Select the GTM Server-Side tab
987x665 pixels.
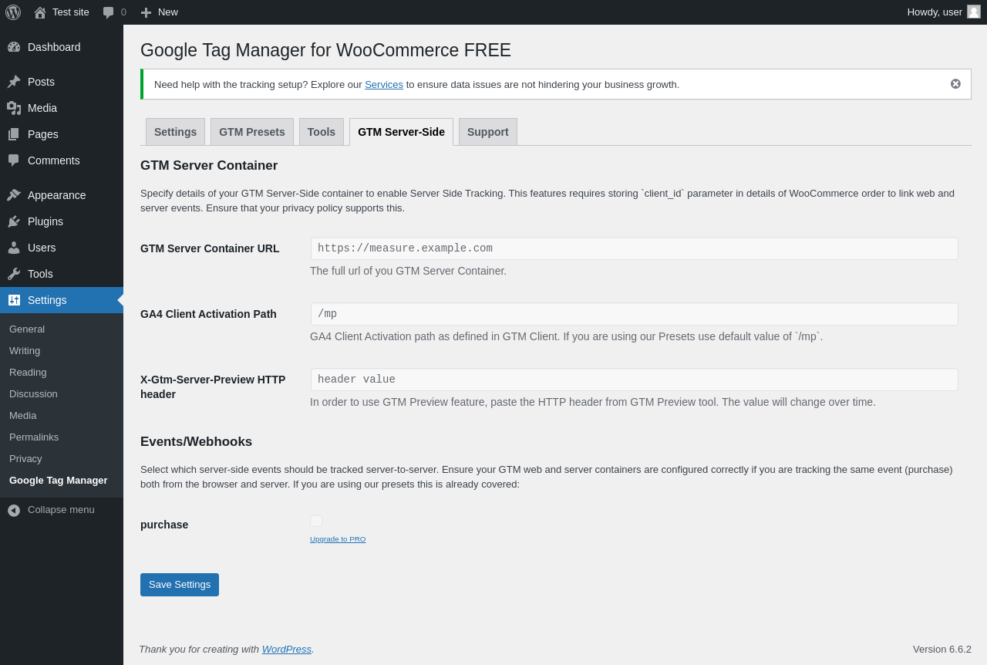[401, 132]
